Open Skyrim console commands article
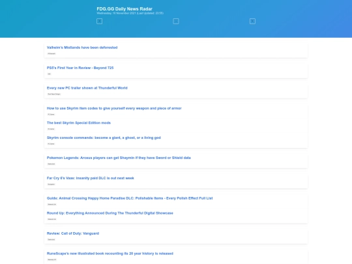 click(104, 138)
